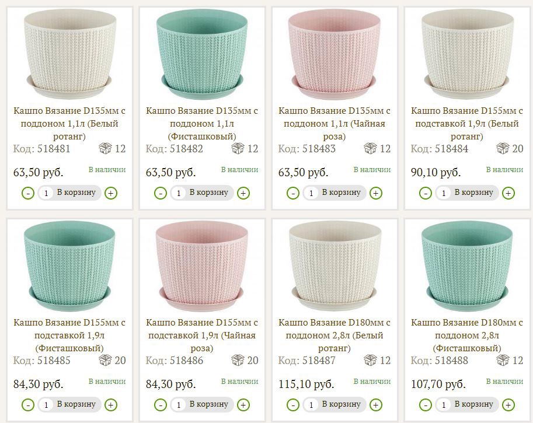This screenshot has height=423, width=533.
Task: Click the pistachio D135мм pot image
Action: (201, 54)
